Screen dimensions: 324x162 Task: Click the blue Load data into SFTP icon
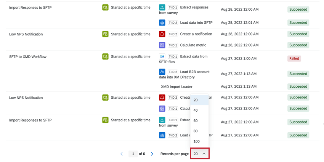[x=162, y=22]
